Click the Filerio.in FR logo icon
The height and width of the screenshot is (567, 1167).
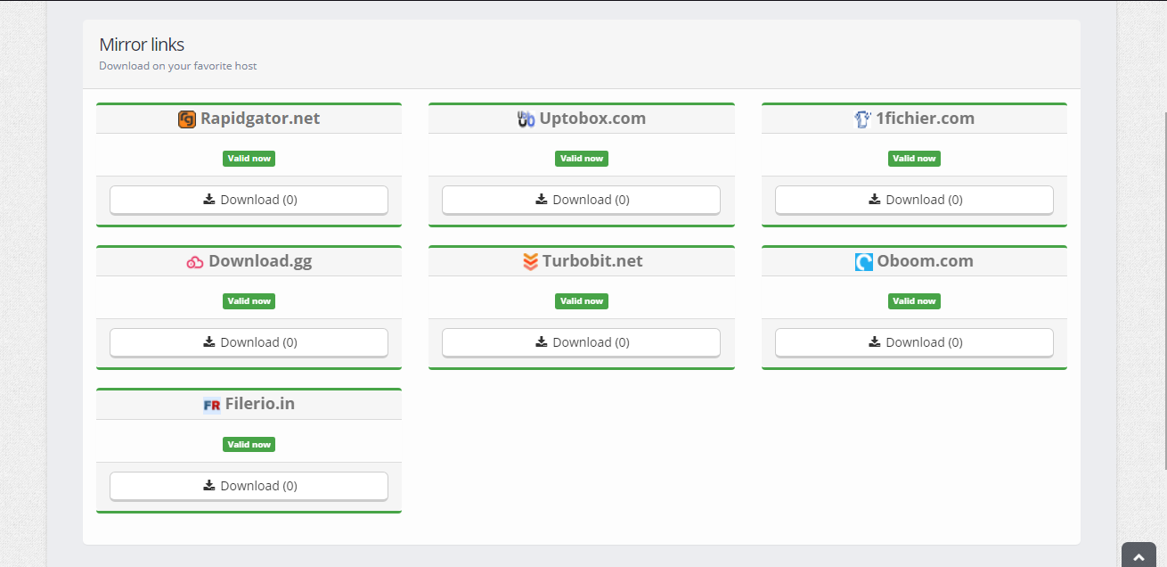click(x=211, y=405)
